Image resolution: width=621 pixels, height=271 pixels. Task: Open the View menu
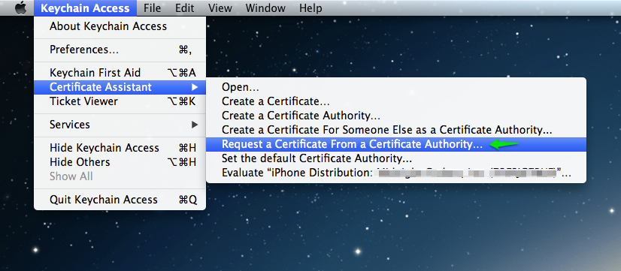click(220, 8)
